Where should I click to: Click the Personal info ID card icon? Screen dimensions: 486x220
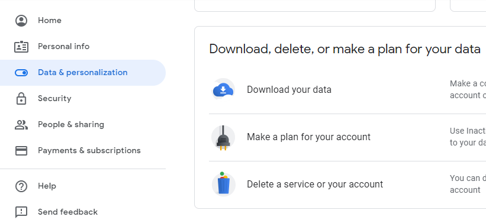pos(21,47)
